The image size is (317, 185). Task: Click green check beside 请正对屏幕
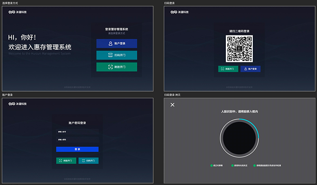(212, 165)
